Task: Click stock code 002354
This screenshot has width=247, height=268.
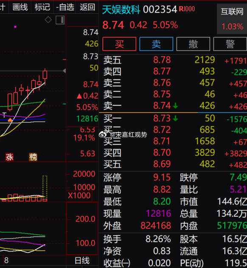Action: coord(160,10)
